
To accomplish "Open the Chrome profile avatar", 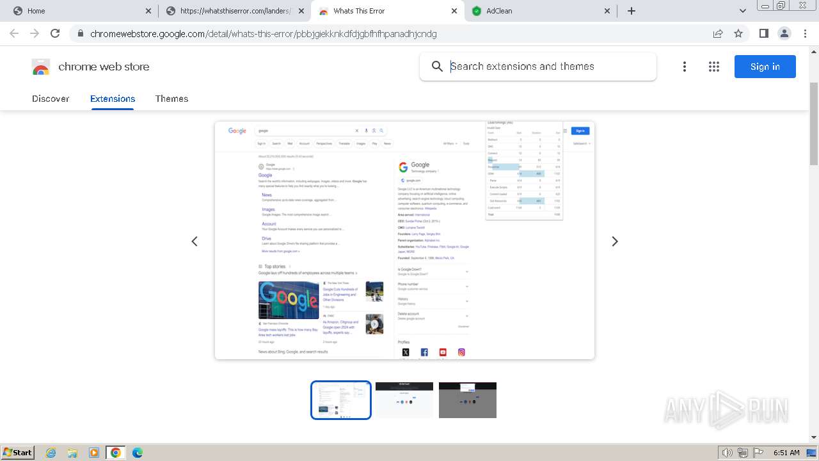I will 784,33.
